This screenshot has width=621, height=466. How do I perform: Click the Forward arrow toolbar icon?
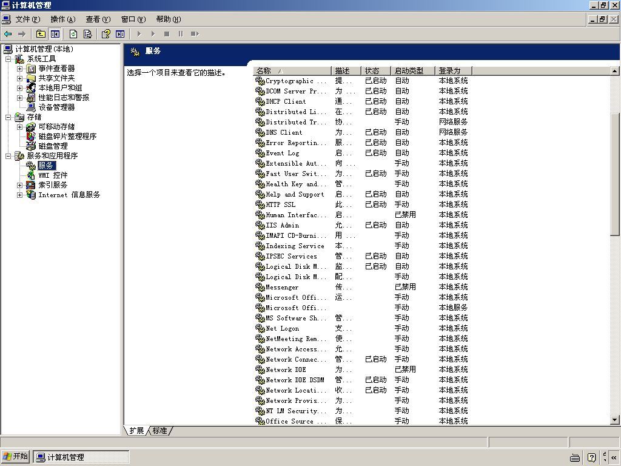pyautogui.click(x=22, y=34)
